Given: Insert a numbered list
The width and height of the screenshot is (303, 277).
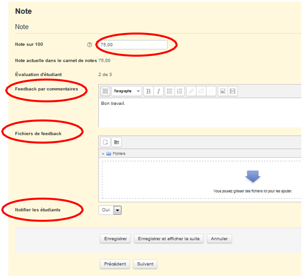Looking at the screenshot, I should [180, 91].
